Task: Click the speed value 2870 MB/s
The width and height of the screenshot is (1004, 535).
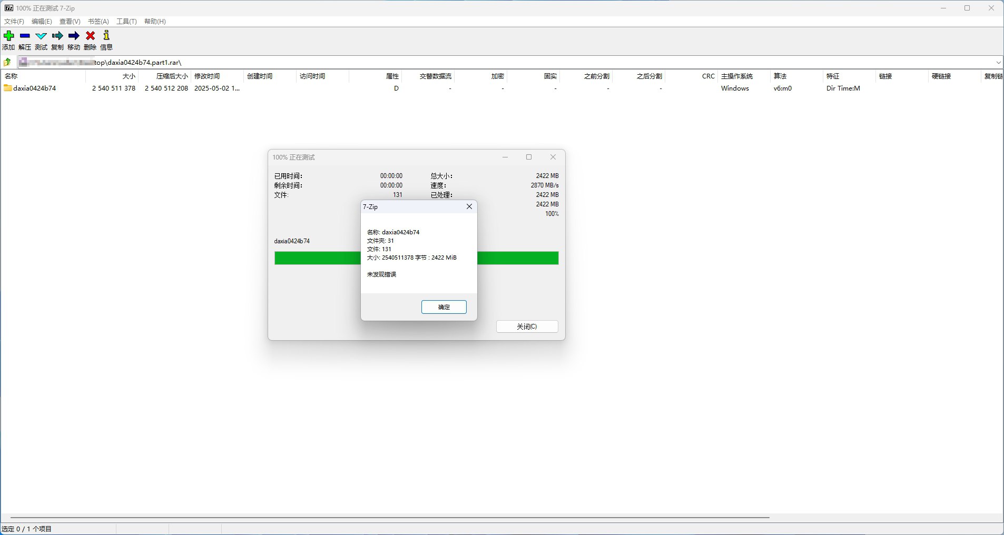Action: [x=545, y=185]
